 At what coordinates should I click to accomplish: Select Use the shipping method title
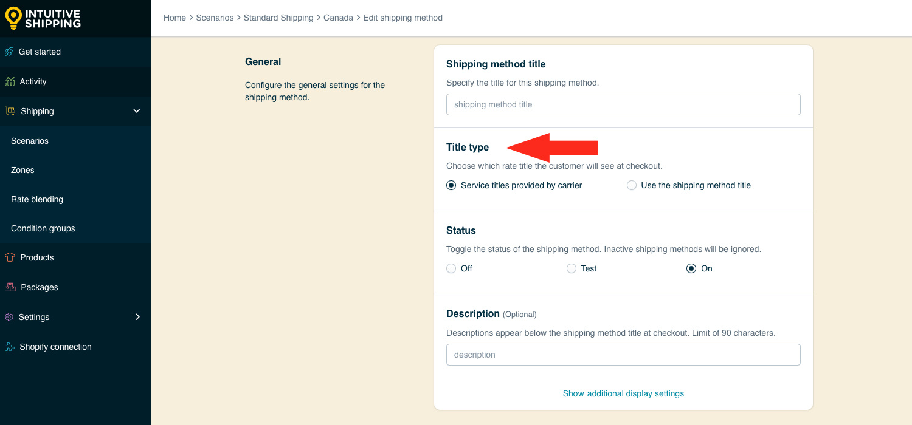pos(632,185)
